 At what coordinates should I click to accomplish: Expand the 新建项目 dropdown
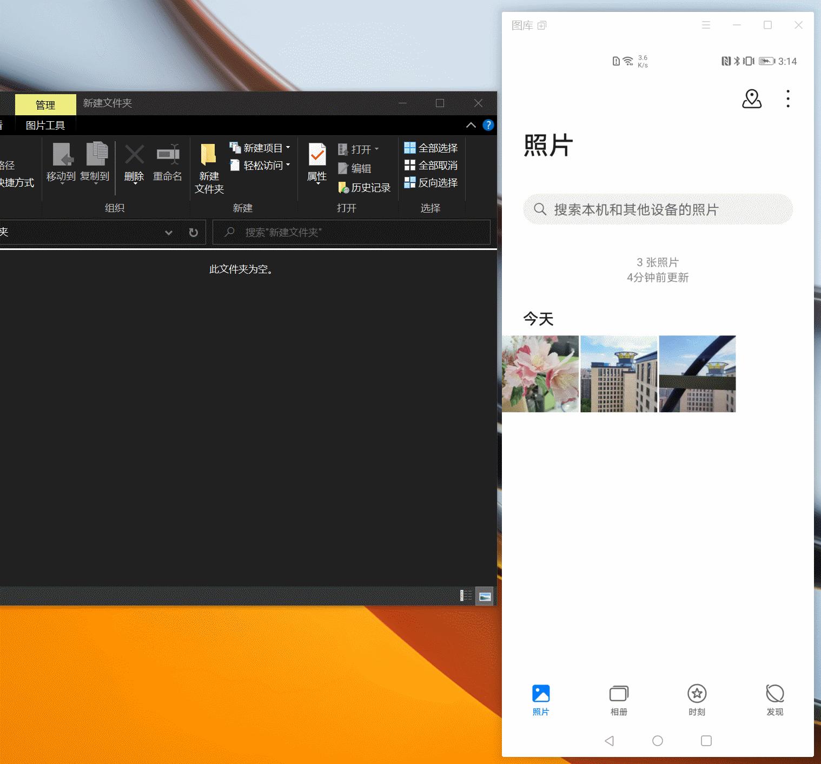(288, 147)
